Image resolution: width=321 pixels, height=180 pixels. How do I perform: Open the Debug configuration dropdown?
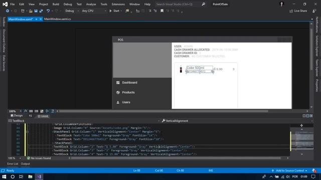[72, 11]
